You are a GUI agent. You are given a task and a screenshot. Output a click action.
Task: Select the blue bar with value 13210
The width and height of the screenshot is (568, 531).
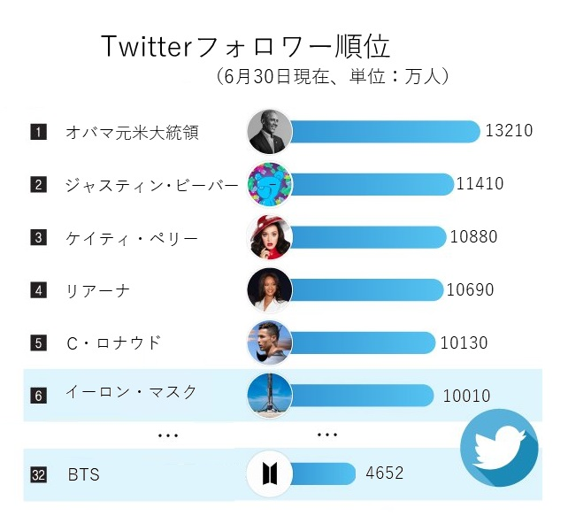pyautogui.click(x=384, y=131)
